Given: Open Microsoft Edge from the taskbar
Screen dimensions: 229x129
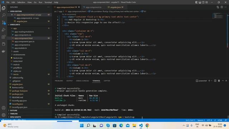Looking at the screenshot, I should tap(121, 125).
